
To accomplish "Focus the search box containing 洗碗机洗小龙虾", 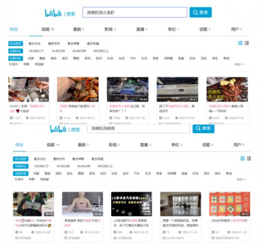I will click(x=135, y=12).
